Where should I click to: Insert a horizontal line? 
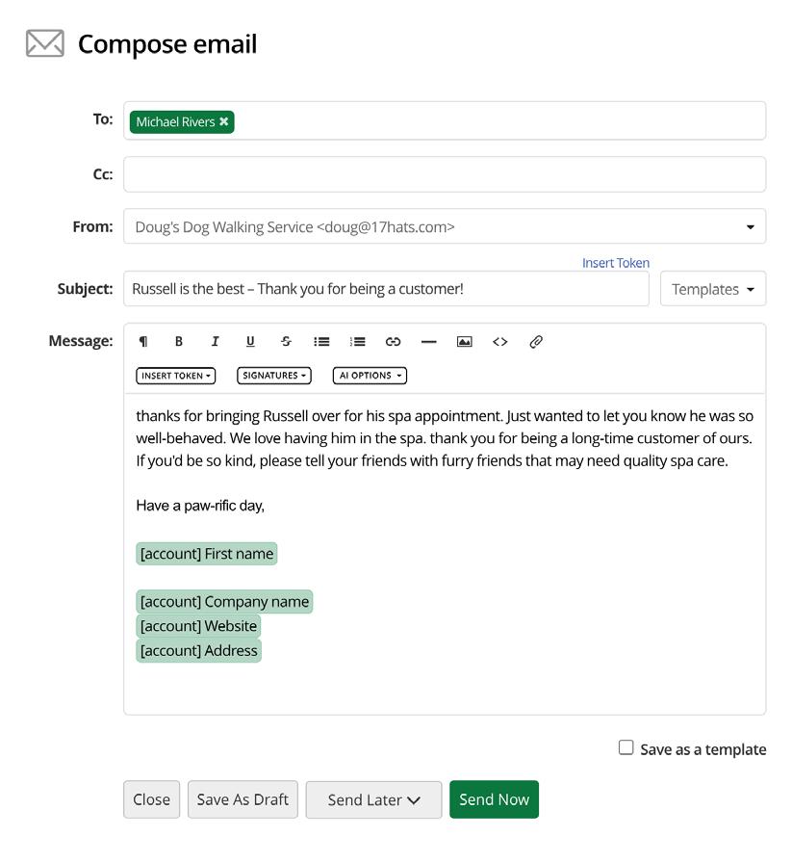click(429, 341)
